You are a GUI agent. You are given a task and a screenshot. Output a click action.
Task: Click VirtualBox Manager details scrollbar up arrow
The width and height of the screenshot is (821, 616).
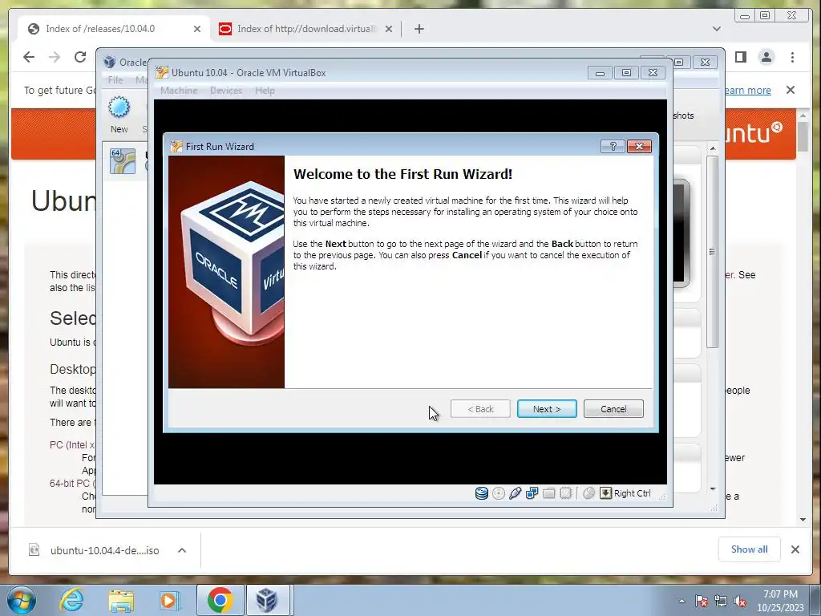click(x=713, y=148)
